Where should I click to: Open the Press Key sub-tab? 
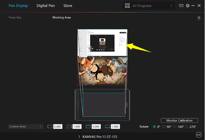pos(15,17)
